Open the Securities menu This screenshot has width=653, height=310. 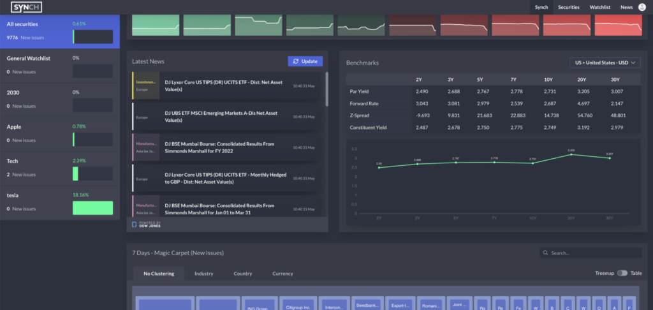tap(569, 7)
